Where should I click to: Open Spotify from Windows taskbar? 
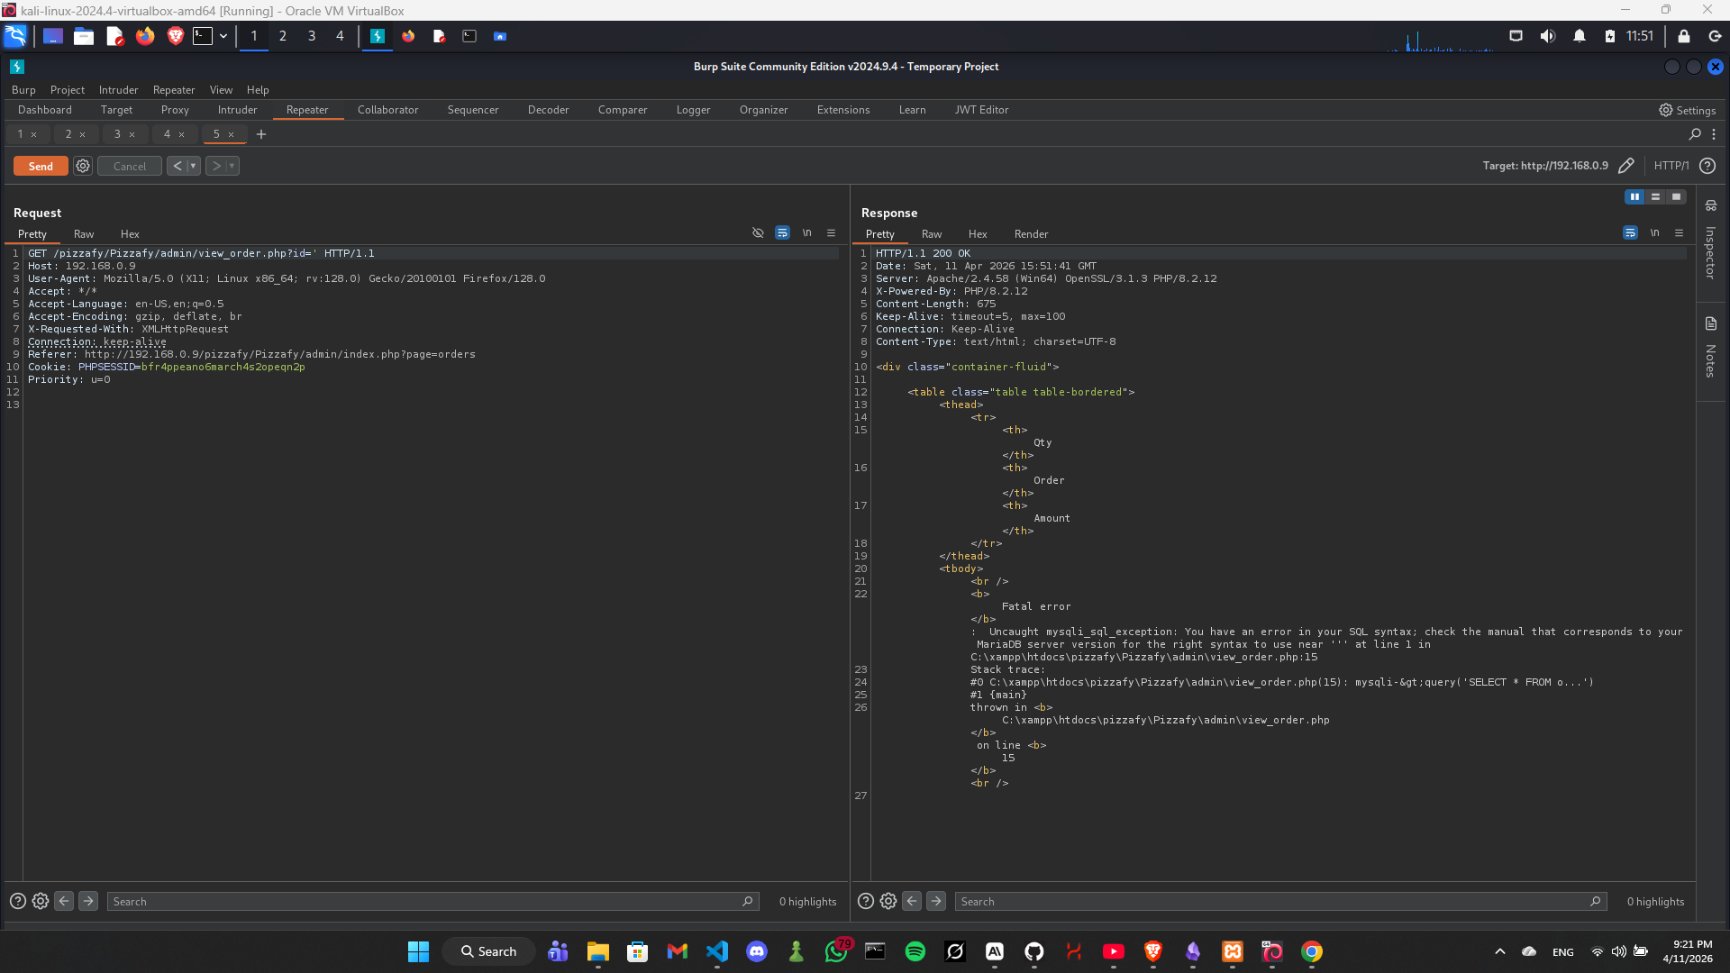[915, 951]
